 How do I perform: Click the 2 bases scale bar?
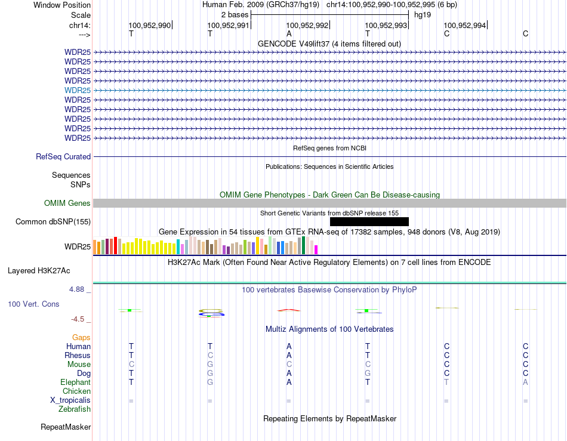tap(329, 15)
